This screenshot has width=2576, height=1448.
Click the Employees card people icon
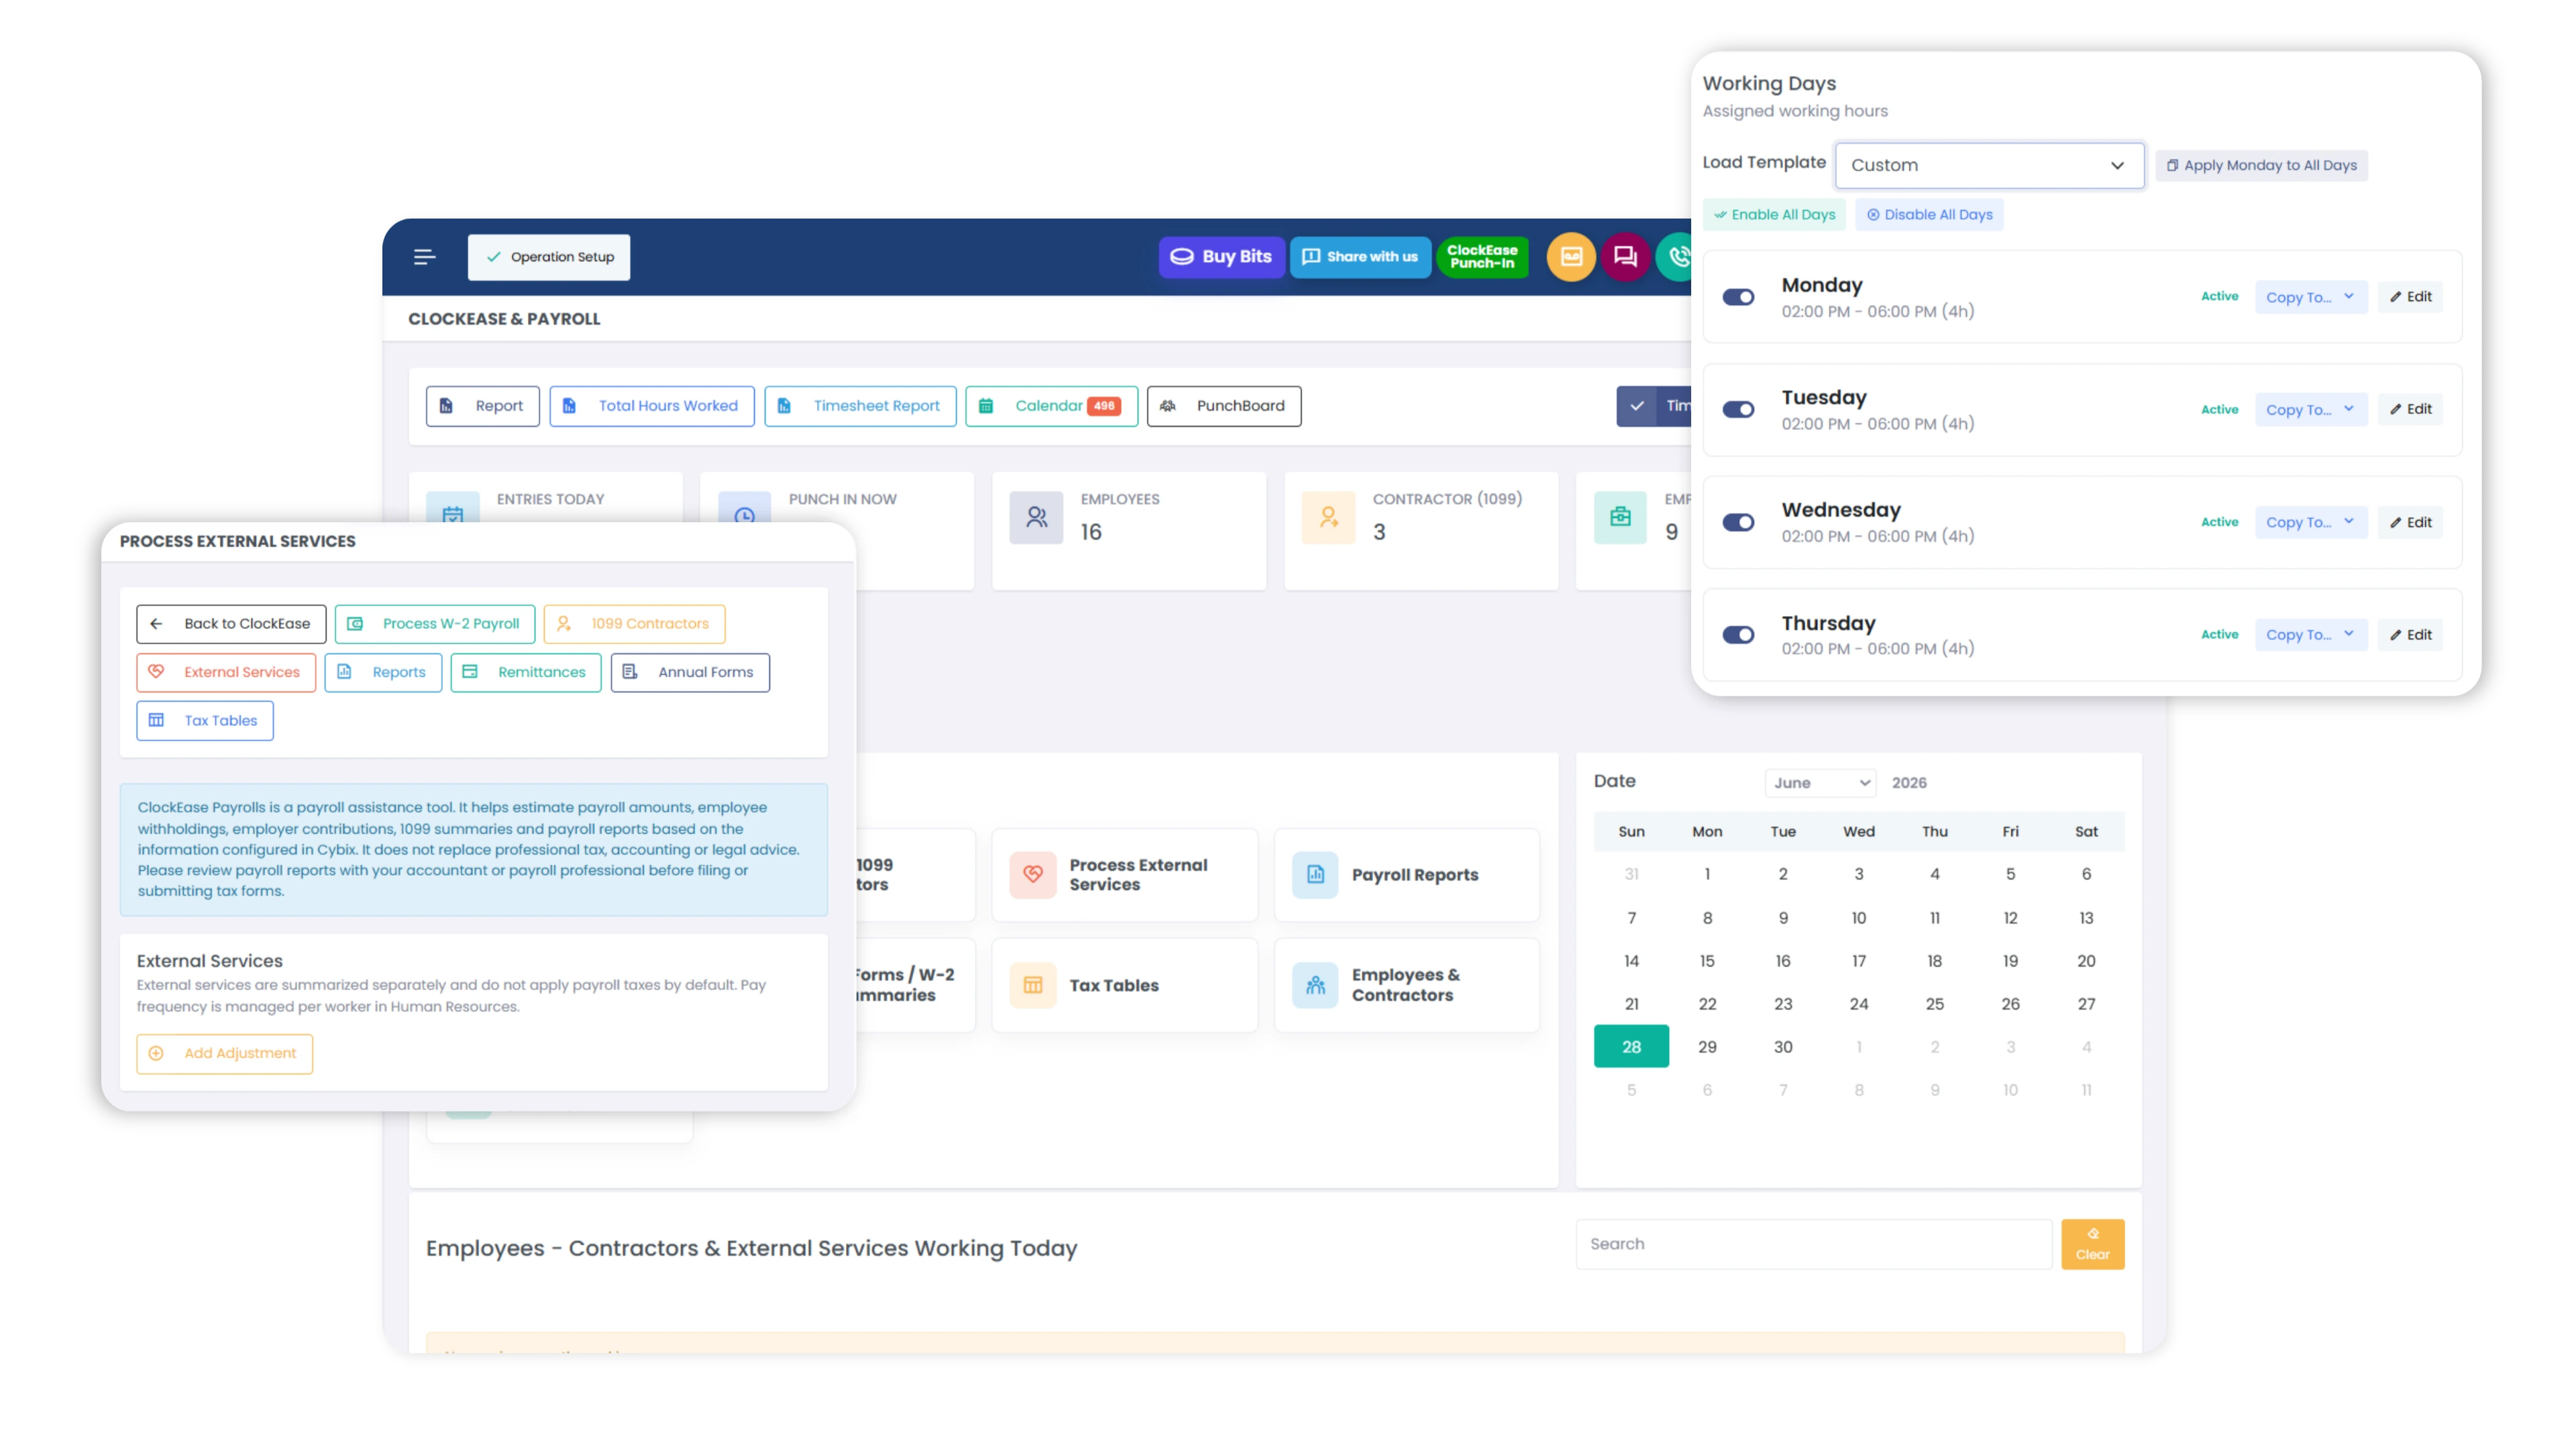click(x=1036, y=517)
